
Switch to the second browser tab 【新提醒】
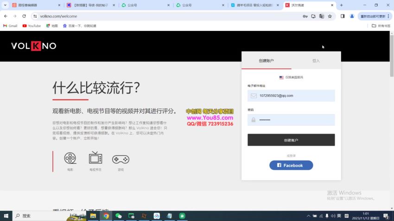pyautogui.click(x=91, y=5)
